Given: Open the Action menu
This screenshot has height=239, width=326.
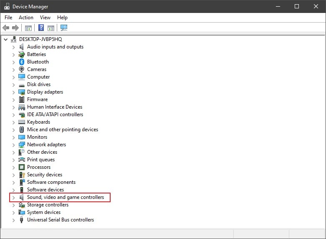Looking at the screenshot, I should pyautogui.click(x=26, y=18).
